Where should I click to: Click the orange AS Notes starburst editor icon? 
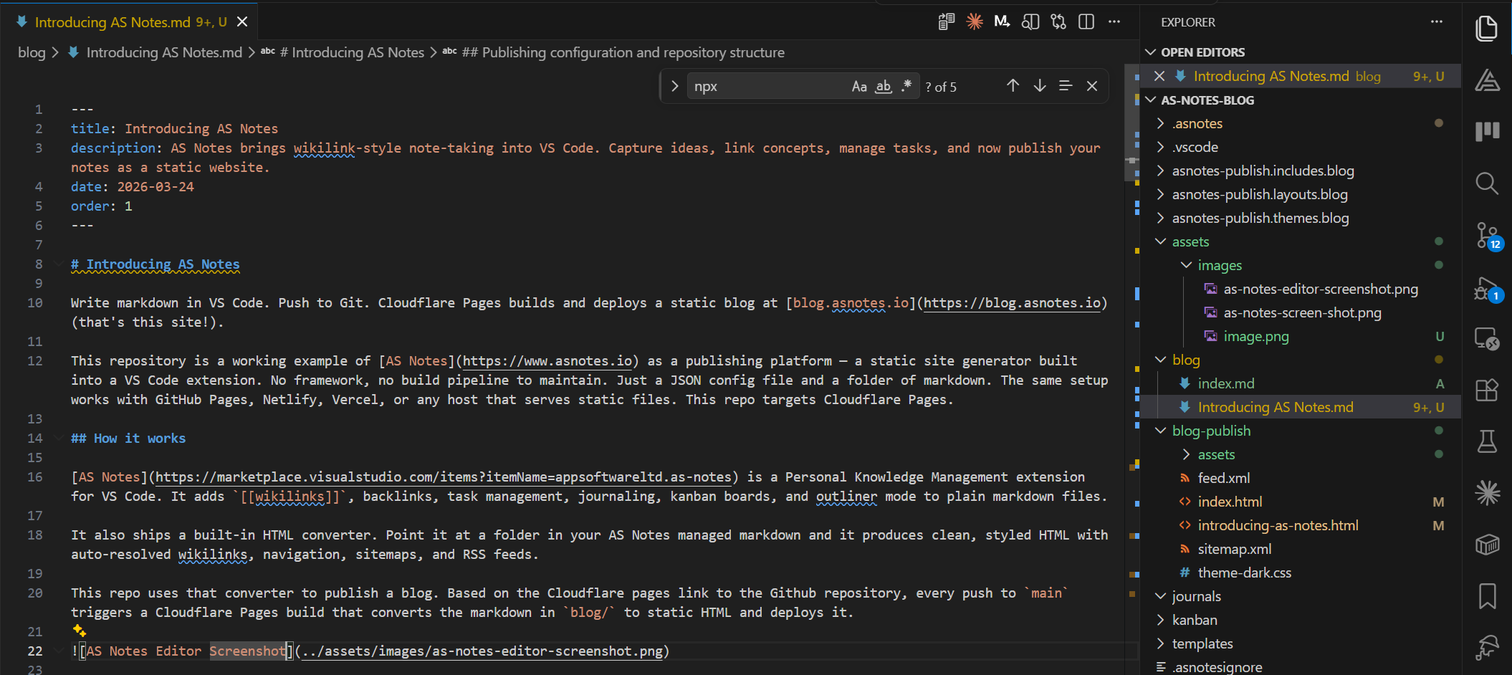pyautogui.click(x=975, y=21)
